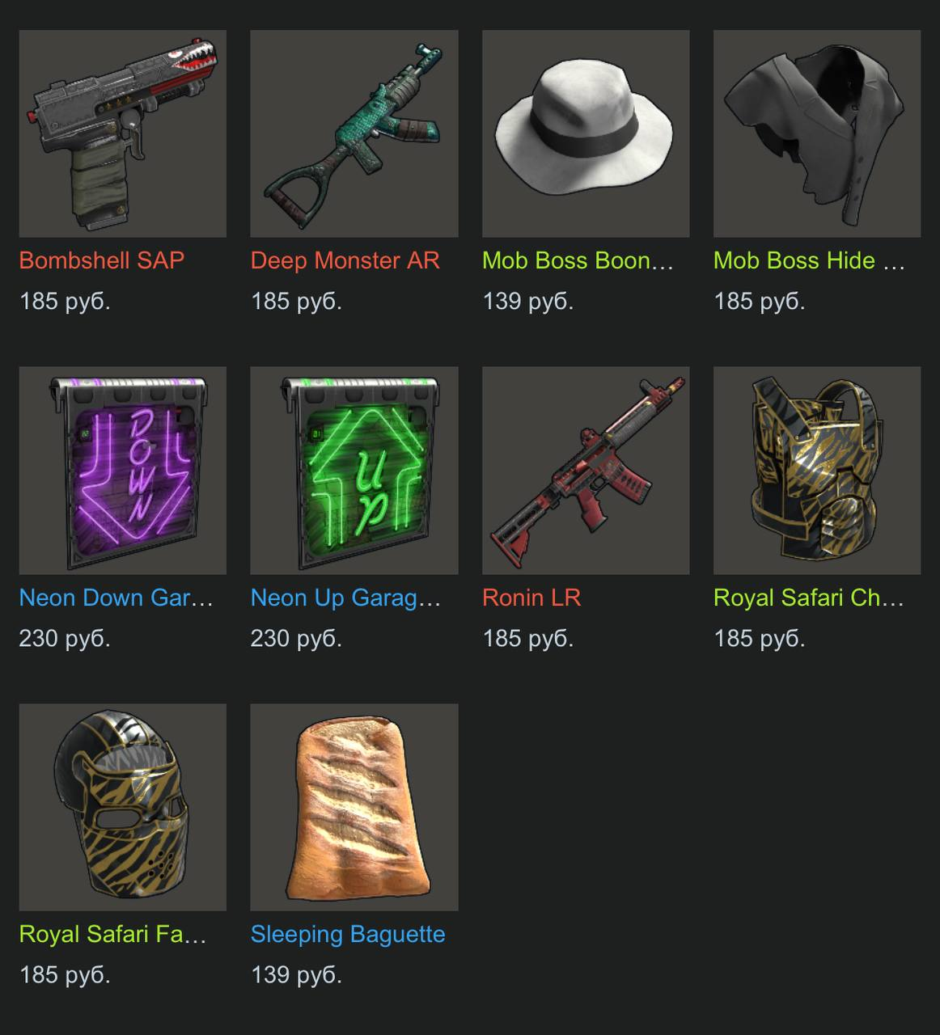Image resolution: width=940 pixels, height=1035 pixels.
Task: Open the red Ronin LR rifle image
Action: coord(586,471)
